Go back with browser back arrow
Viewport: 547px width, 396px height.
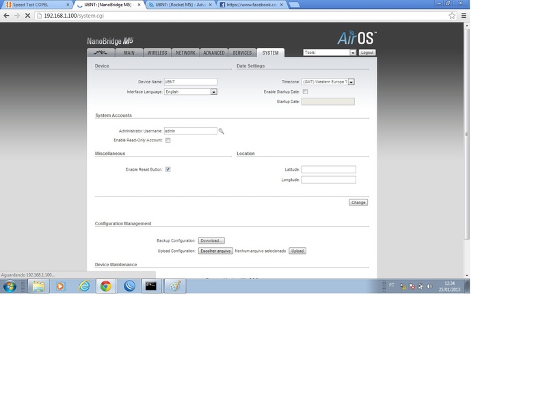(6, 16)
